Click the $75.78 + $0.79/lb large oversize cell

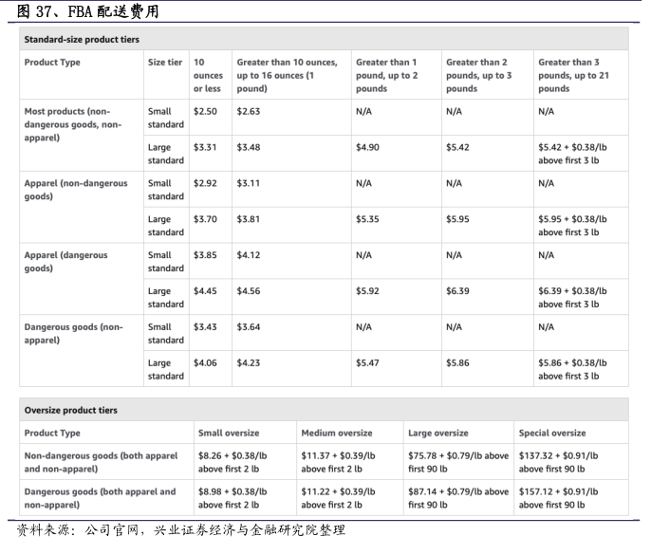click(457, 462)
